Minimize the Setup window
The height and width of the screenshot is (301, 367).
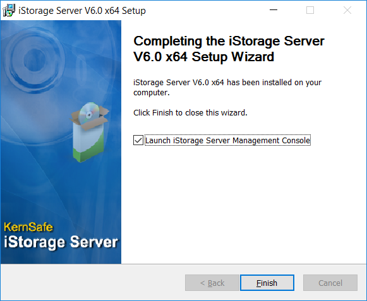pos(274,10)
